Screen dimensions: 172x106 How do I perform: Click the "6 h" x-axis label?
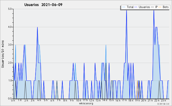tap(52, 100)
